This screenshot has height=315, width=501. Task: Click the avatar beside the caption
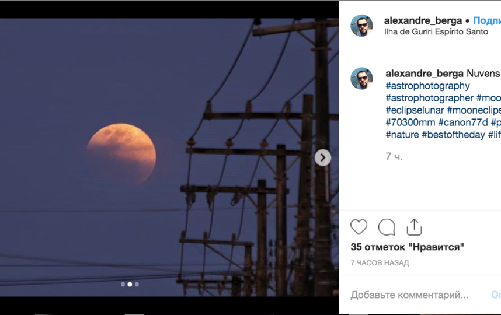pyautogui.click(x=361, y=78)
